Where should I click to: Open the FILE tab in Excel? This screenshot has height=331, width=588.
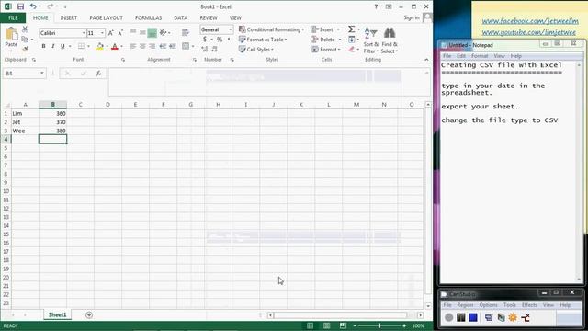(13, 17)
